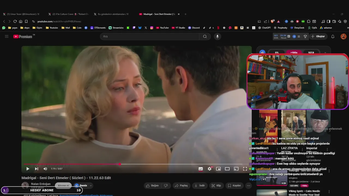Open Netflix bookmark icon
Image resolution: width=349 pixels, height=196 pixels.
tap(218, 28)
